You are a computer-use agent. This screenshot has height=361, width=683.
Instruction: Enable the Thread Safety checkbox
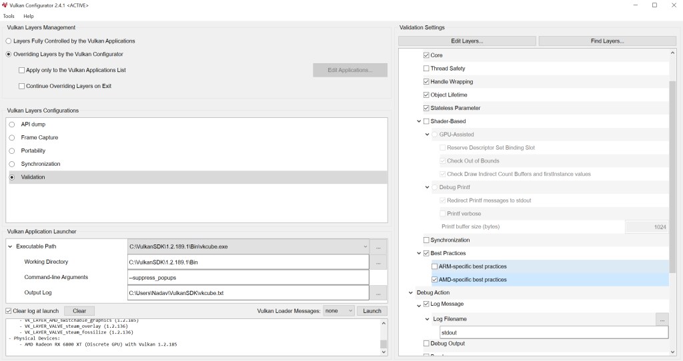[427, 69]
